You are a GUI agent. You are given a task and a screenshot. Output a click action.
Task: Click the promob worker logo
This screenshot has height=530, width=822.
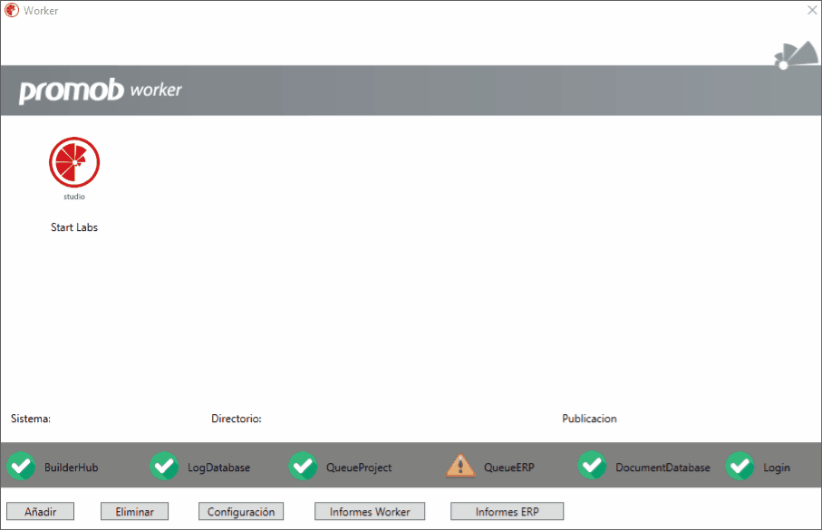pyautogui.click(x=100, y=91)
